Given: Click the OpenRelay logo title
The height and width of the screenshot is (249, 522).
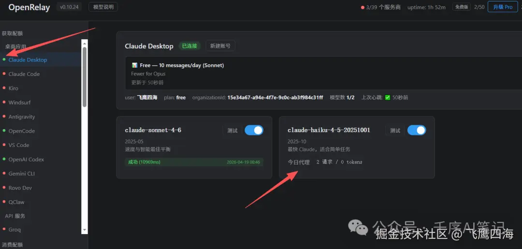Looking at the screenshot, I should [29, 7].
